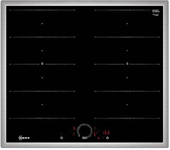Select the red pan symbol beside the clock

tap(99, 138)
